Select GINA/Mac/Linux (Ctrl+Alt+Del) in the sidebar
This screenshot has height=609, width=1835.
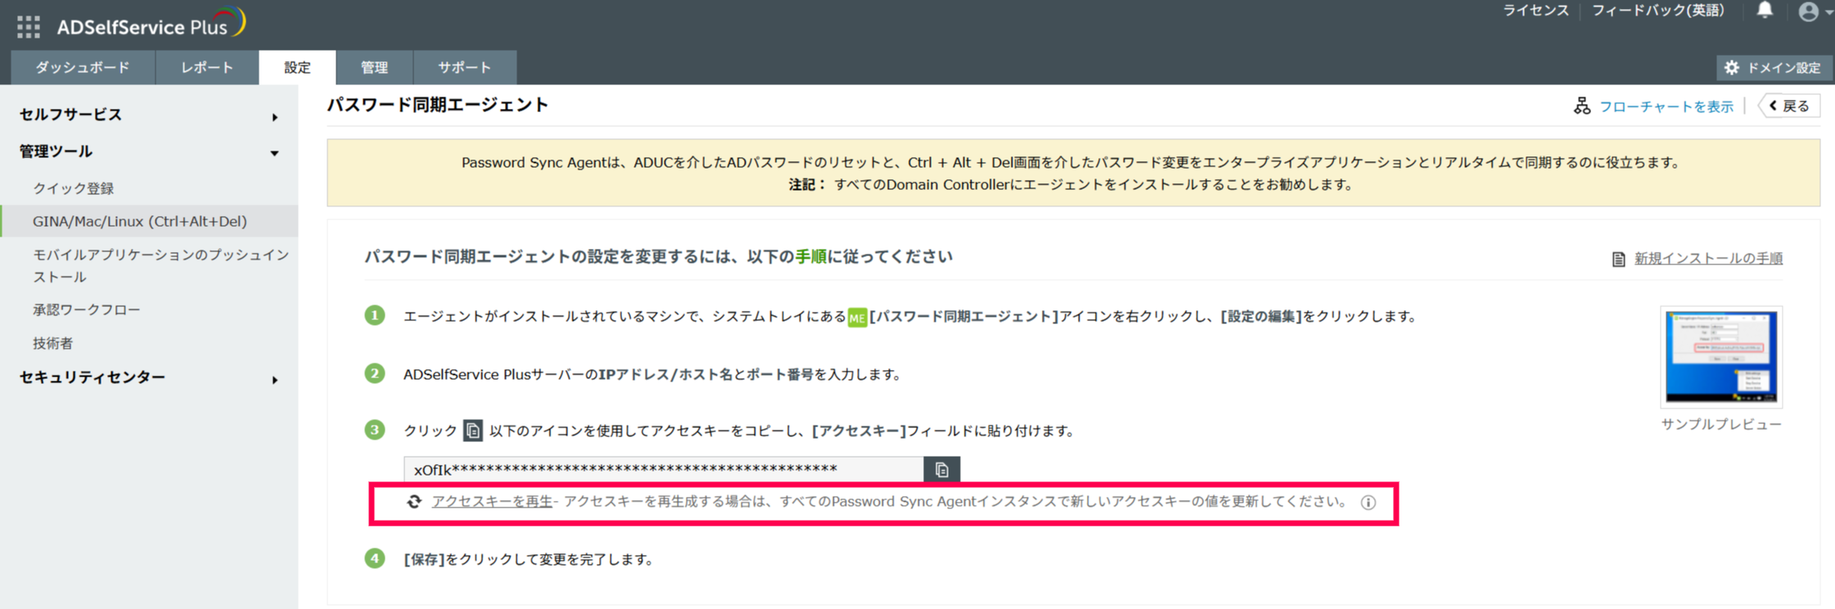149,221
